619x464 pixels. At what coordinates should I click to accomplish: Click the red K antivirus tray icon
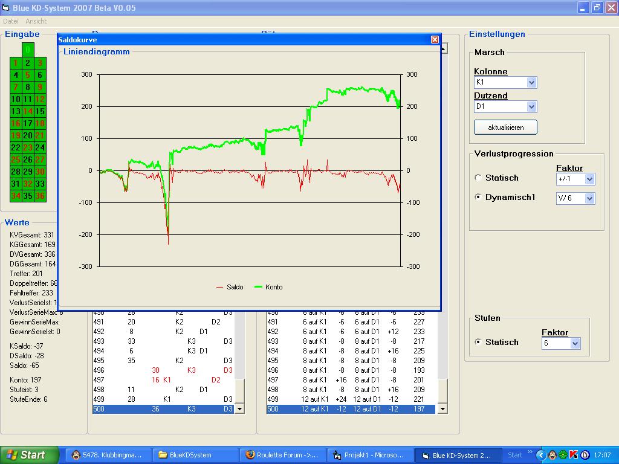(x=574, y=456)
